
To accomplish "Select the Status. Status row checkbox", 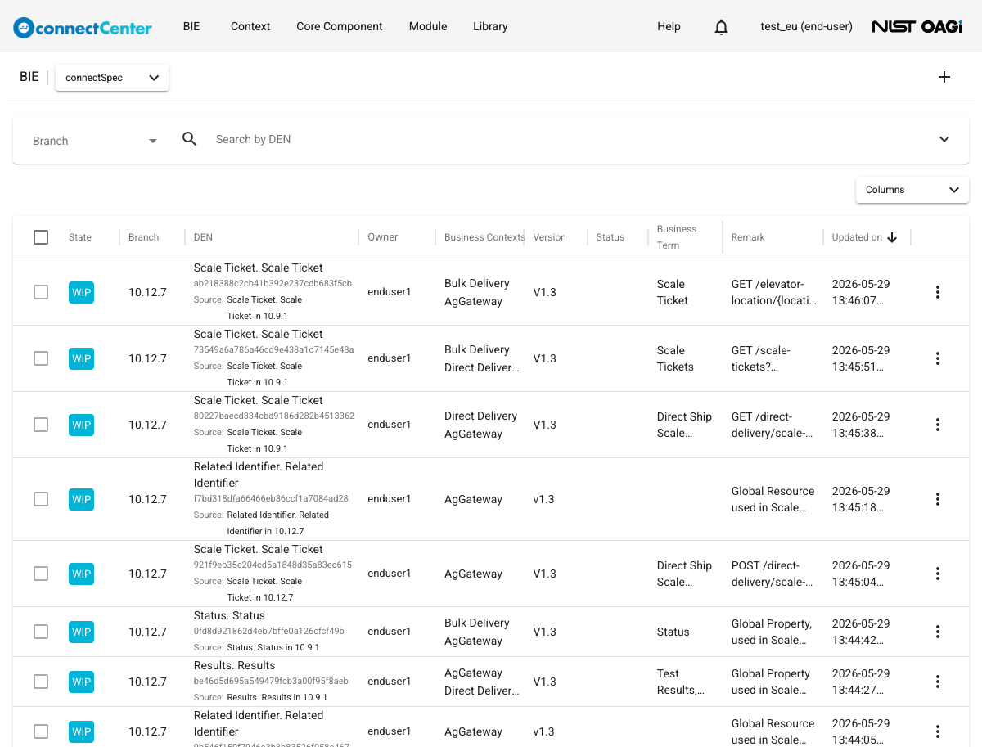I will pos(41,632).
